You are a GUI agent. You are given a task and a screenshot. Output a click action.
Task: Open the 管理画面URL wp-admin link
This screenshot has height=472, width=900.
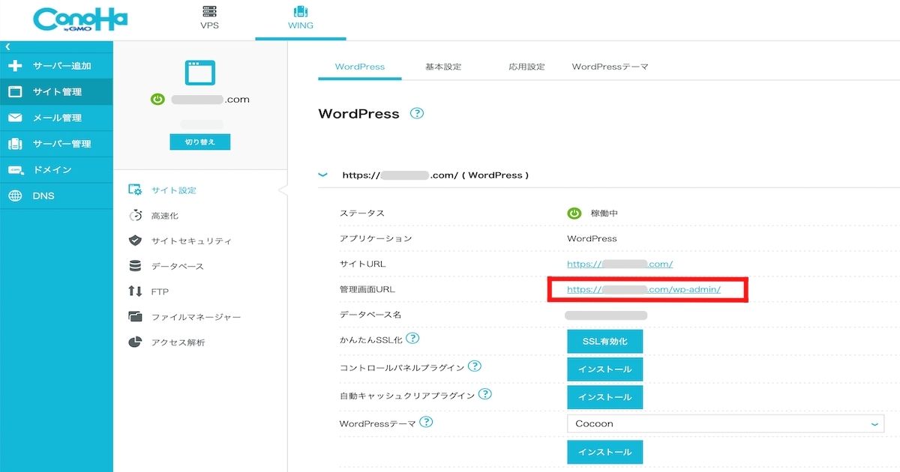coord(643,289)
